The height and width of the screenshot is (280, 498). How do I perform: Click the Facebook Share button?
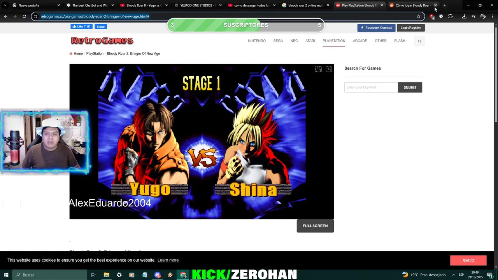(x=100, y=26)
